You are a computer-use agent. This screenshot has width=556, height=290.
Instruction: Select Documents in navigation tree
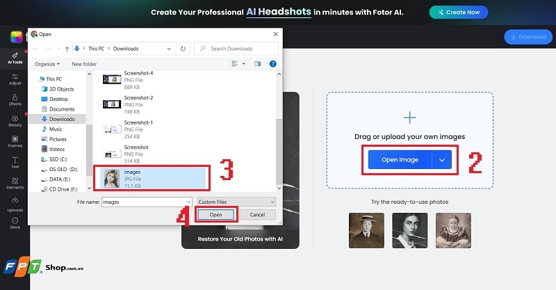click(x=62, y=109)
